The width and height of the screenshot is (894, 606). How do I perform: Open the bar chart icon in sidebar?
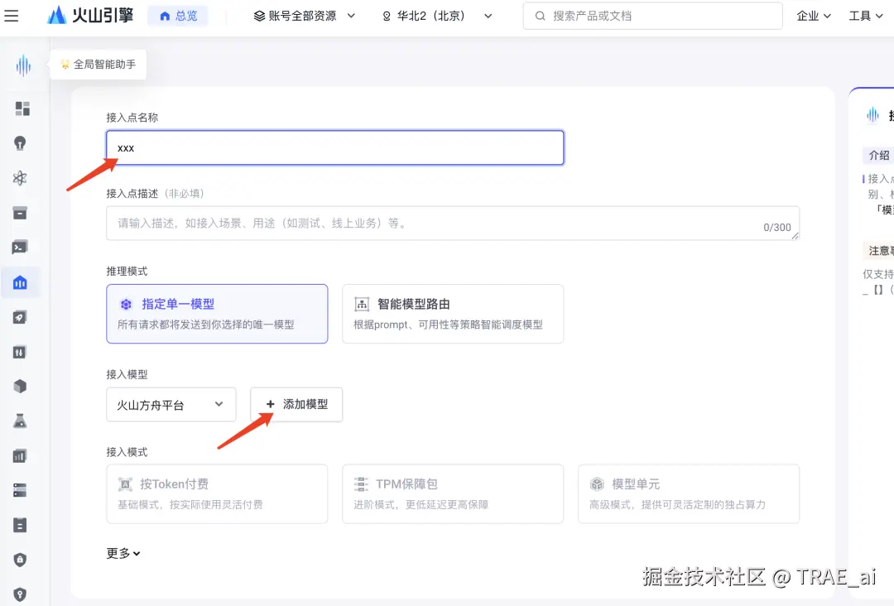pyautogui.click(x=20, y=456)
